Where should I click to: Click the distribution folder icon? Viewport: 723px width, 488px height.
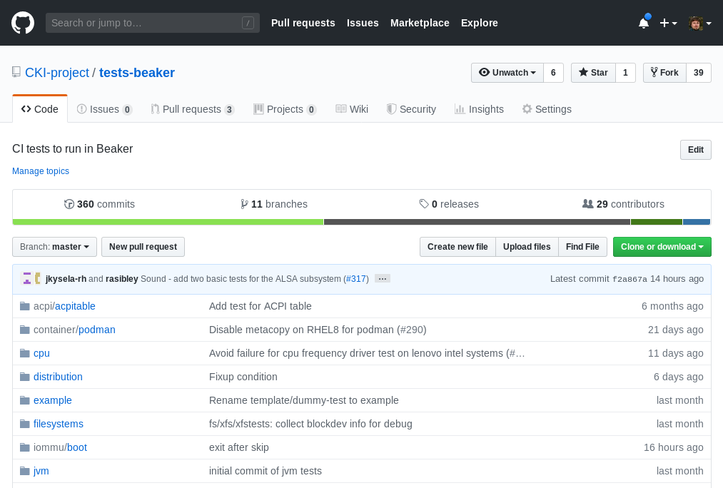pos(25,377)
